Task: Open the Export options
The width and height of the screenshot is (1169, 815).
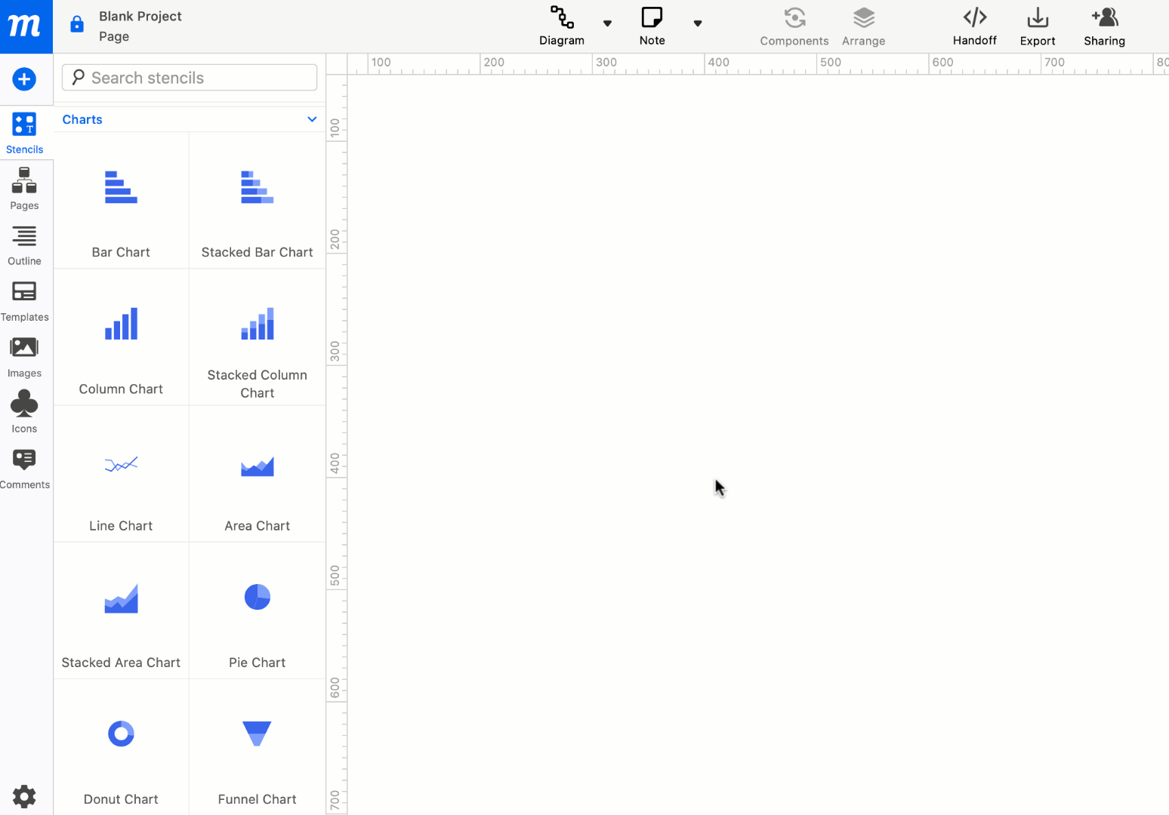Action: point(1037,25)
